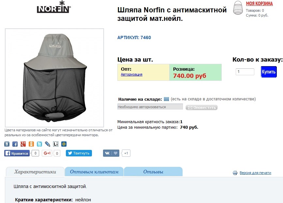
Task: Click the Твитнуть tweet button
Action: (x=79, y=153)
